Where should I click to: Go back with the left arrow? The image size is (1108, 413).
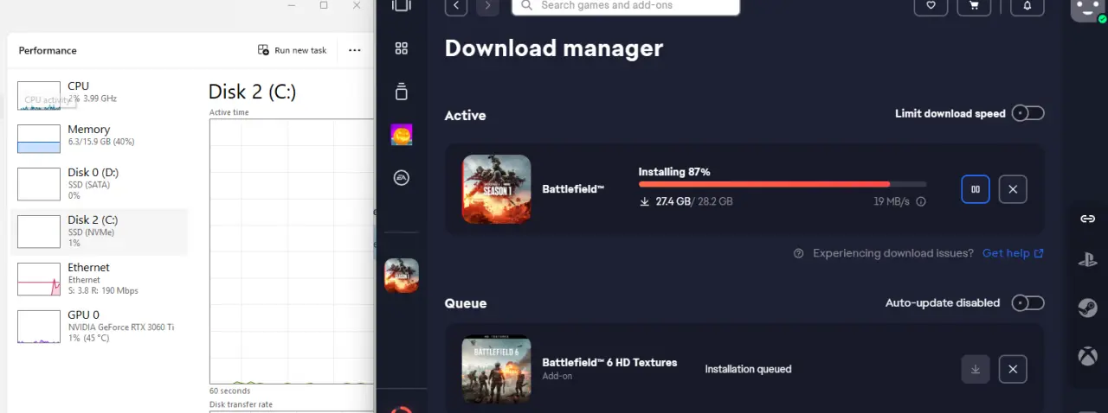coord(456,6)
